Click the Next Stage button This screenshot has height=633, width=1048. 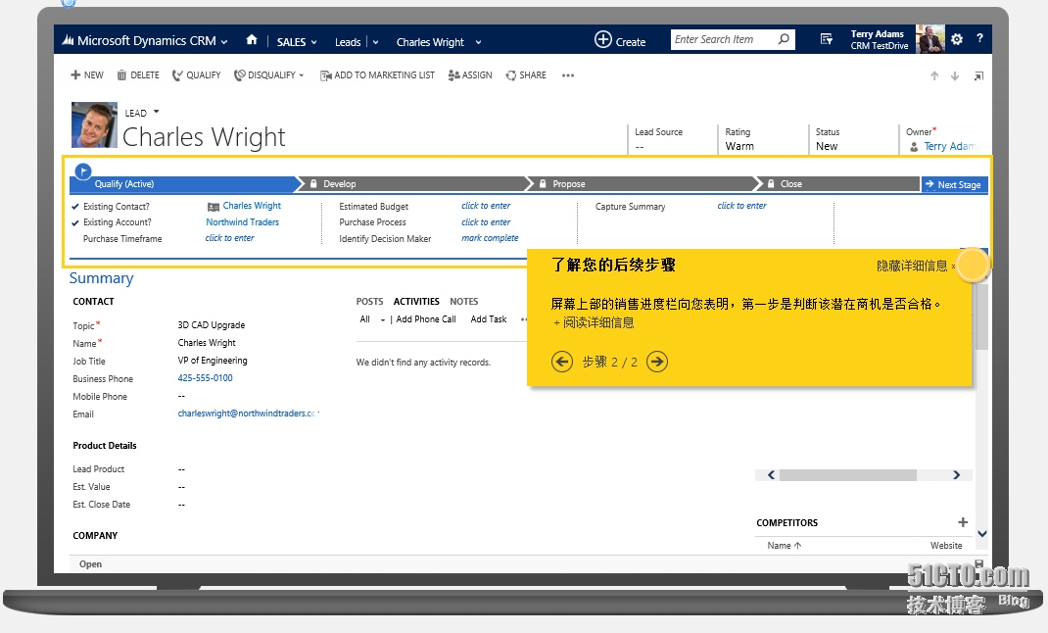[x=954, y=184]
